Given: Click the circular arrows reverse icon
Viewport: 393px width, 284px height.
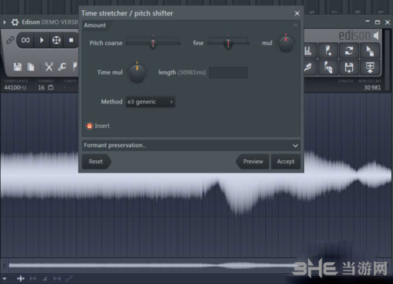Looking at the screenshot, I should coord(349,50).
